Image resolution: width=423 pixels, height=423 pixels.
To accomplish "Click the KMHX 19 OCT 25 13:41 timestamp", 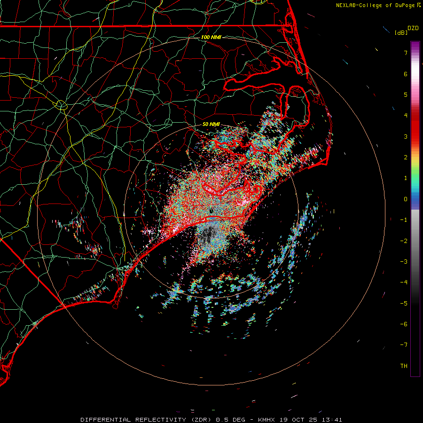I will click(x=300, y=420).
